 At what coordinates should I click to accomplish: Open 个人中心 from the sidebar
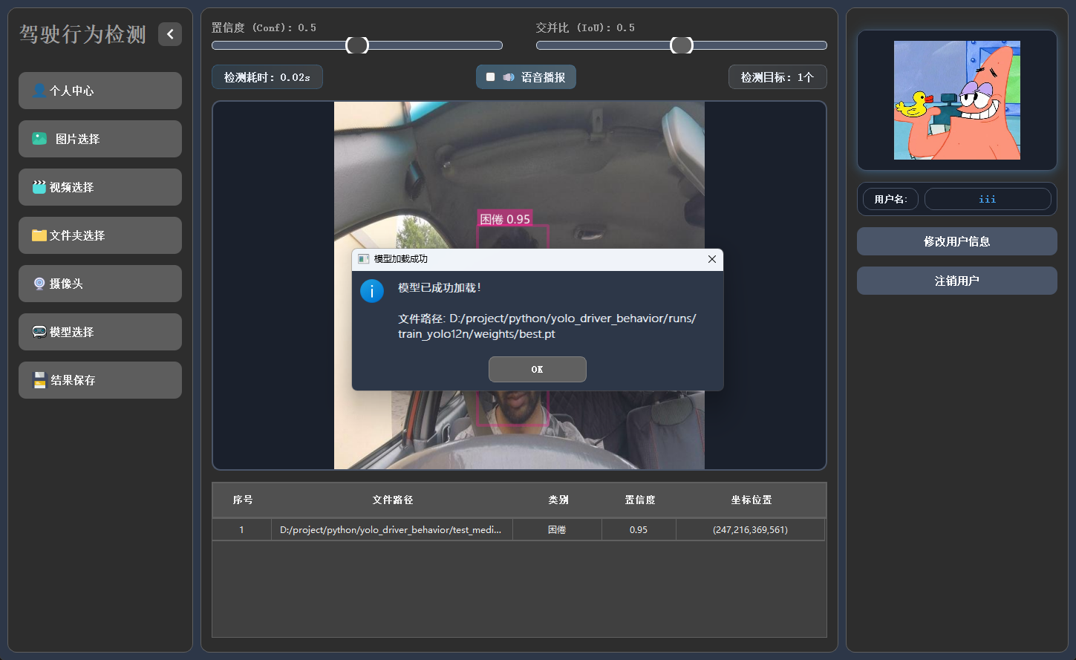point(100,91)
